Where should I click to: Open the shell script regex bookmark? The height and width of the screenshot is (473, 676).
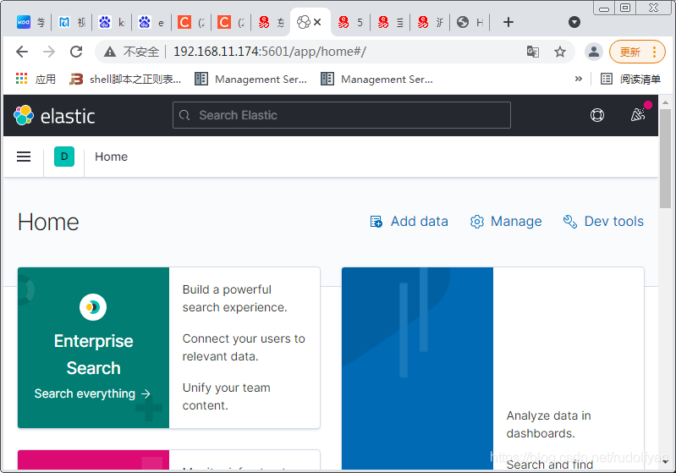(125, 79)
